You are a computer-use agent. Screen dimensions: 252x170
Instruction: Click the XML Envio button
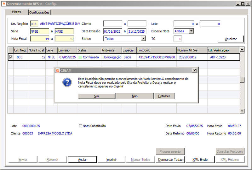click(x=200, y=160)
